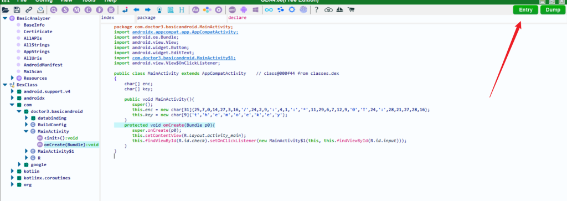Click the cloud eye toolbar icon
567x201 pixels.
328,10
